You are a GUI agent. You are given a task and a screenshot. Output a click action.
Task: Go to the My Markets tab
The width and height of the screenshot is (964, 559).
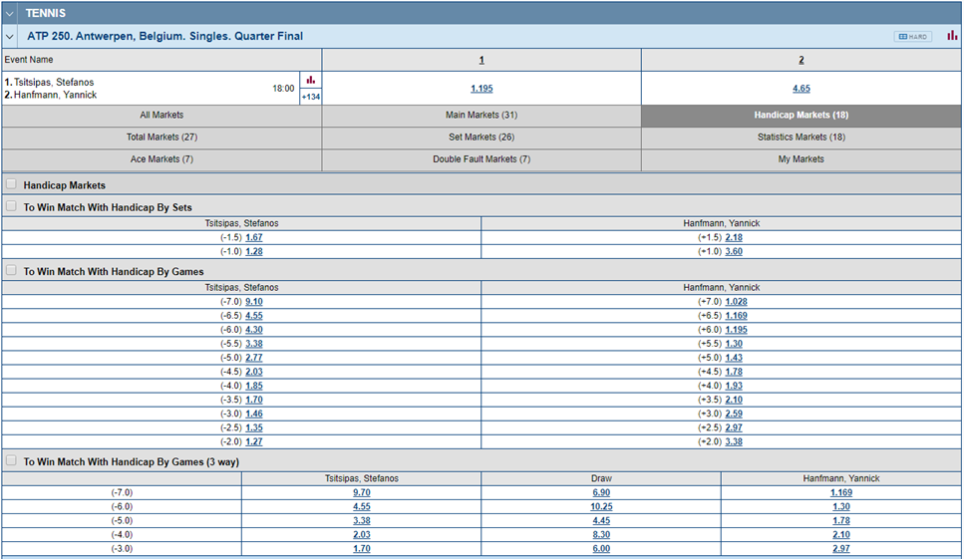801,159
